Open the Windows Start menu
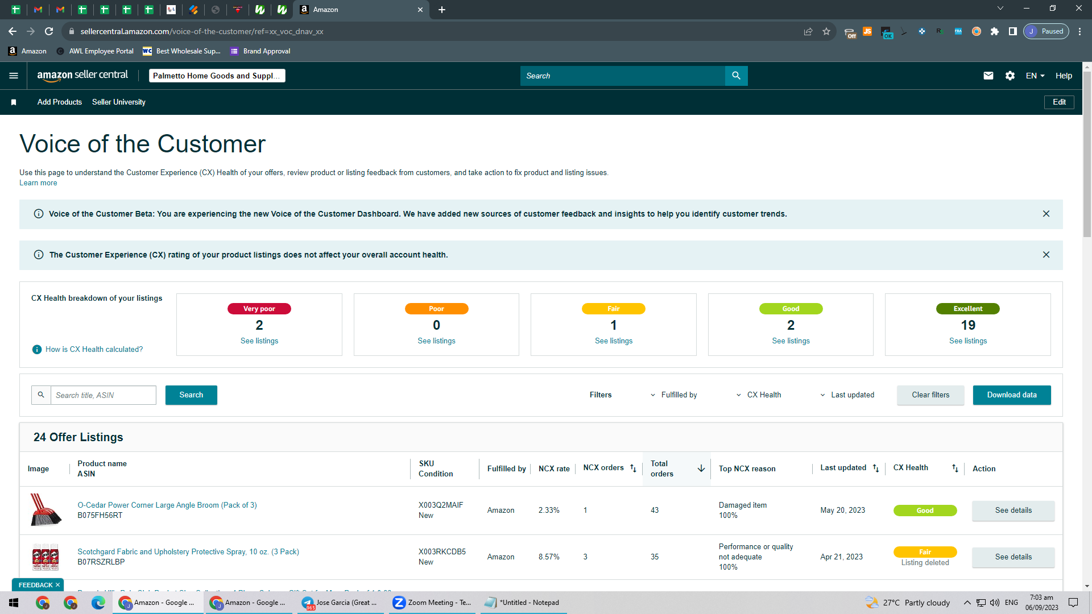The image size is (1092, 614). click(x=14, y=603)
